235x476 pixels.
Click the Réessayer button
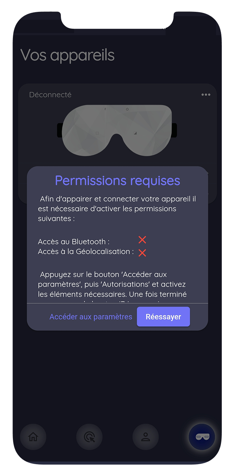click(x=163, y=317)
